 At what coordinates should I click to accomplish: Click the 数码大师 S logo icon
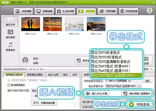pos(5,2)
